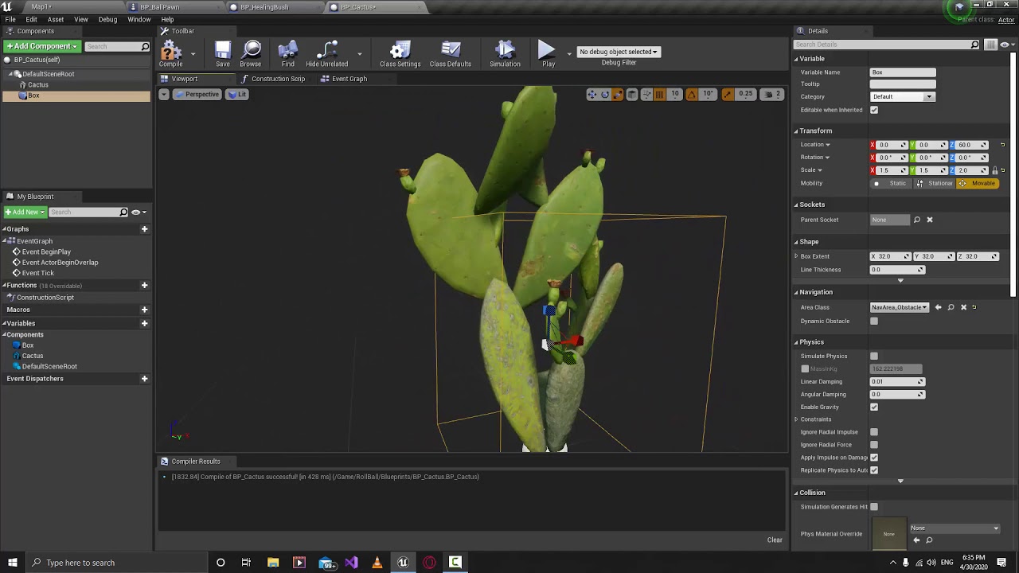1019x573 pixels.
Task: Clear the compiler results with the Clear button
Action: click(775, 540)
